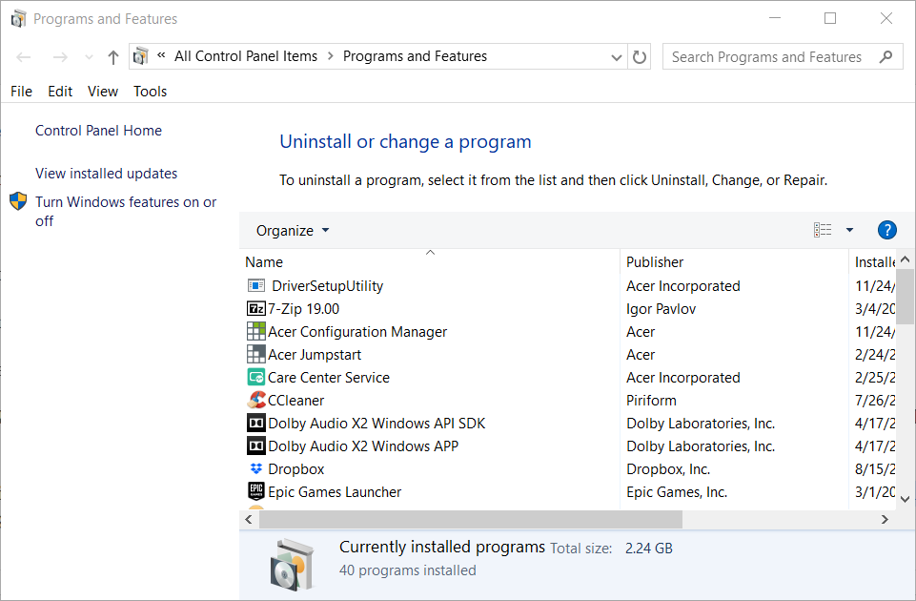Select the Igor Pavlov publisher cell
The height and width of the screenshot is (601, 916).
[x=661, y=309]
